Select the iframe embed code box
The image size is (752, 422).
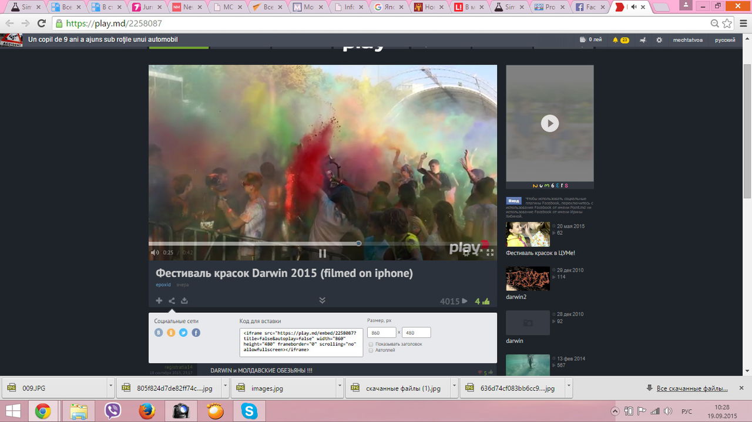tap(301, 342)
